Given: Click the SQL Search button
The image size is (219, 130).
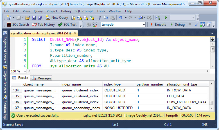Looking at the screenshot, I should [18, 25].
